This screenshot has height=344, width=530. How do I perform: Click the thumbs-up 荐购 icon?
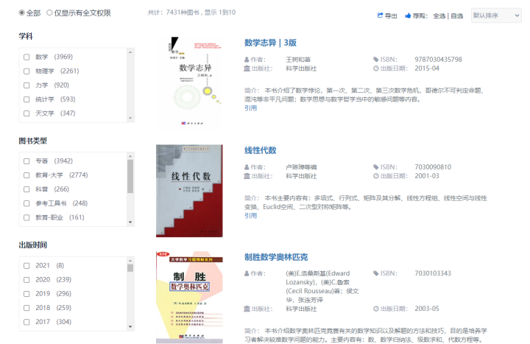click(x=408, y=15)
